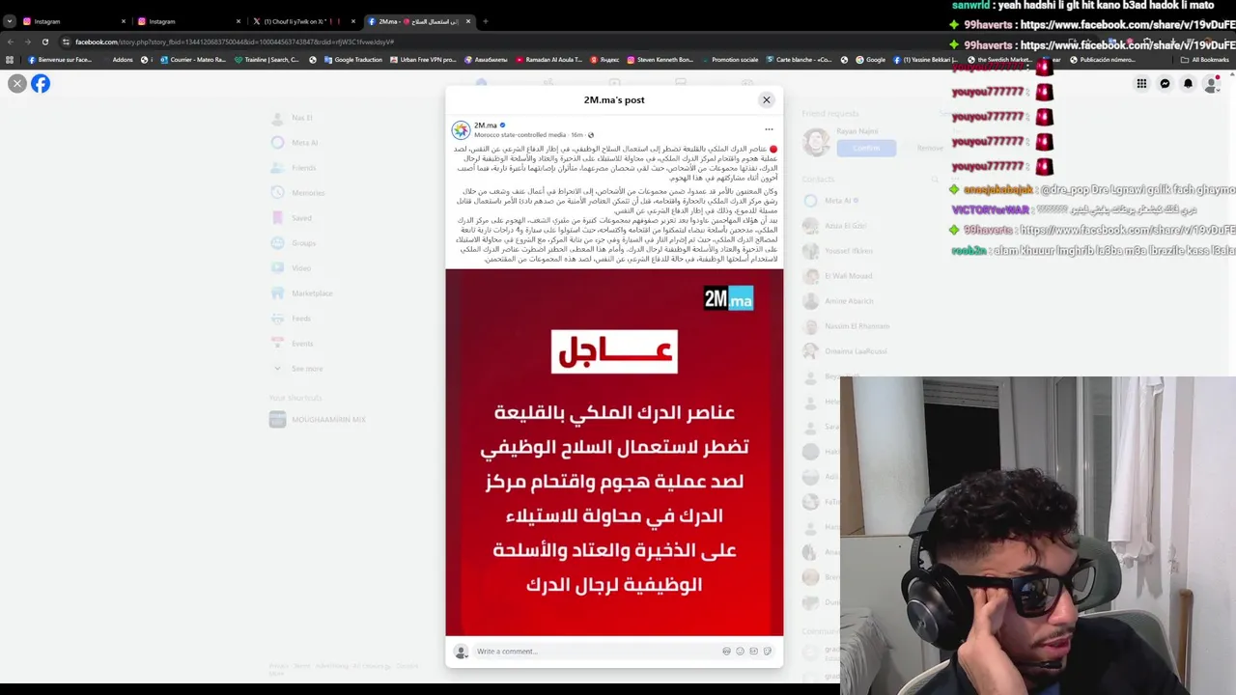Open the red breaking news post image
The height and width of the screenshot is (695, 1236).
click(614, 452)
